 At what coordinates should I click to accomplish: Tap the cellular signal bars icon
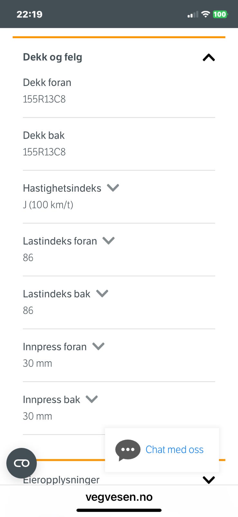tap(193, 15)
